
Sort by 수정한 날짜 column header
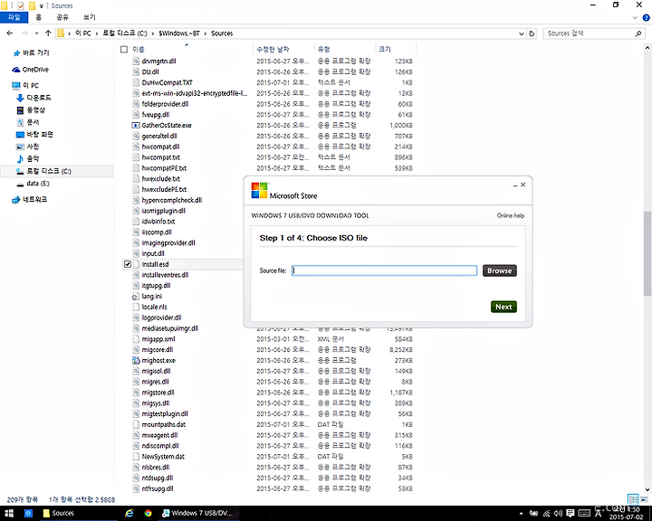(x=273, y=50)
